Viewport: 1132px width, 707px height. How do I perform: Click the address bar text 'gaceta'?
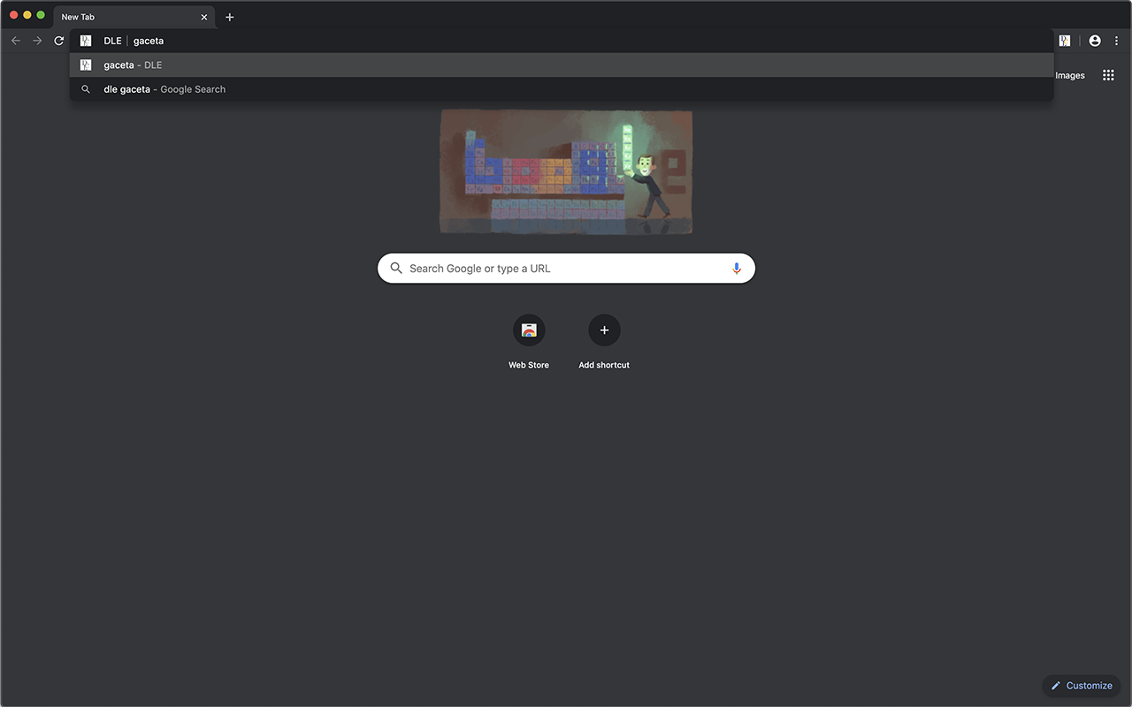[149, 41]
